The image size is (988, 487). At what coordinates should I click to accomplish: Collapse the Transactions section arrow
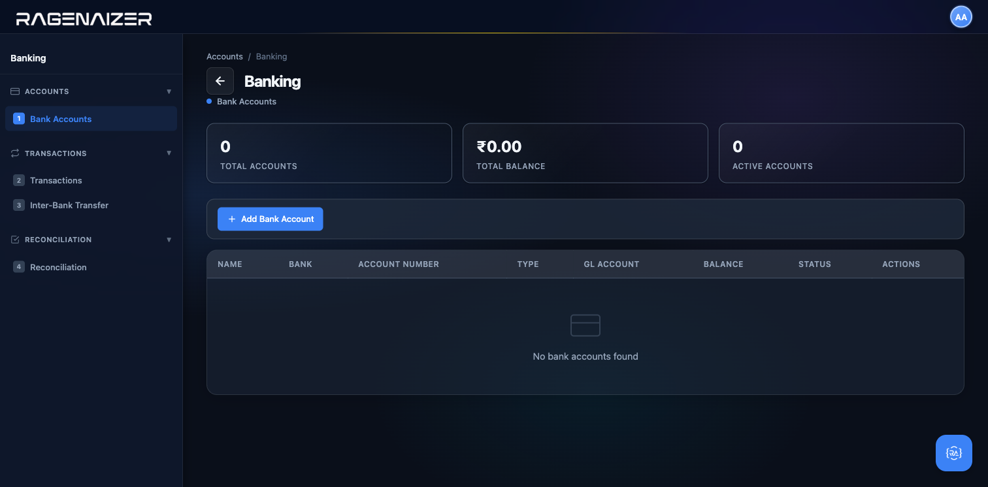point(169,153)
